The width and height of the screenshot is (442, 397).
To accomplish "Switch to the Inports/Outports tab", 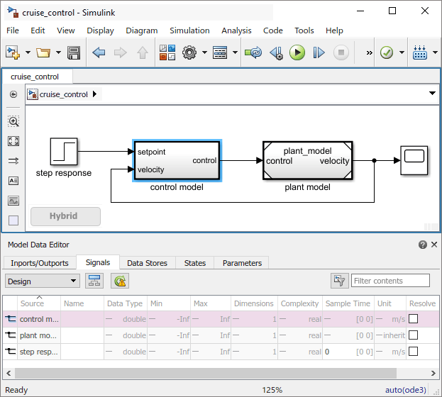I will [x=40, y=263].
